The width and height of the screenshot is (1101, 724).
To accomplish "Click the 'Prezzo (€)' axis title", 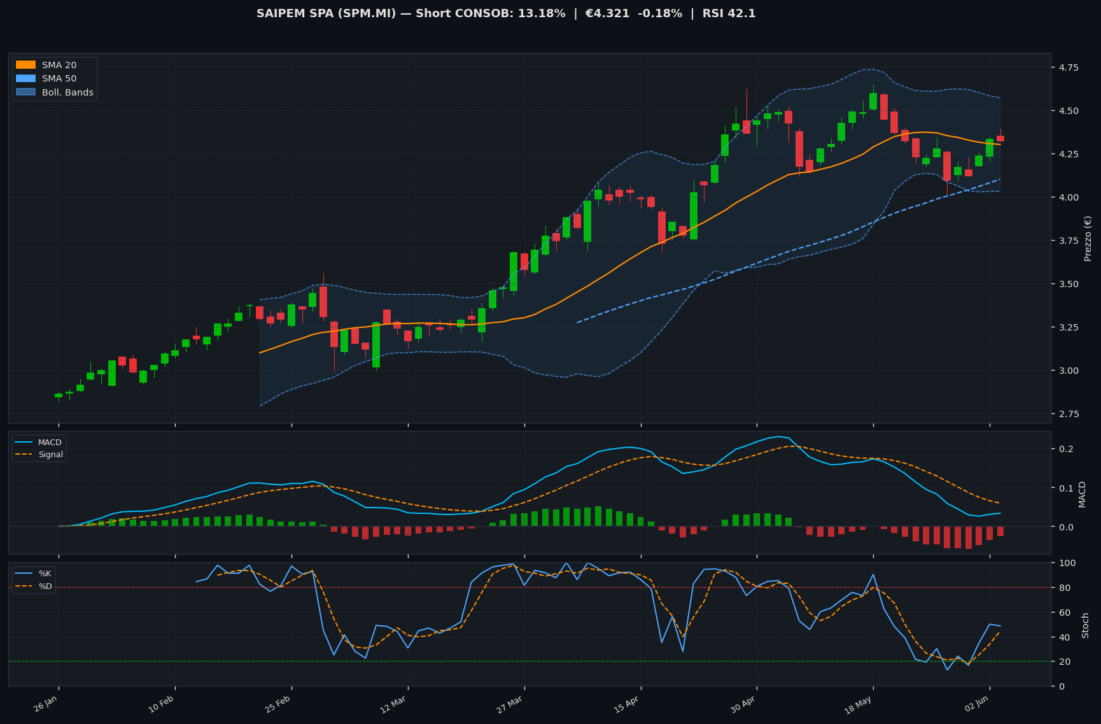I will 1088,238.
